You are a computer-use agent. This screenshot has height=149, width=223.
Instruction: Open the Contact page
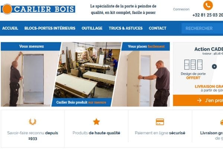tap(158, 28)
